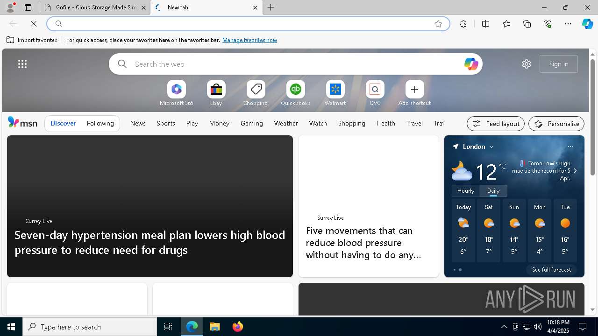The image size is (598, 336).
Task: Open the Favorites panel
Action: pos(506,24)
